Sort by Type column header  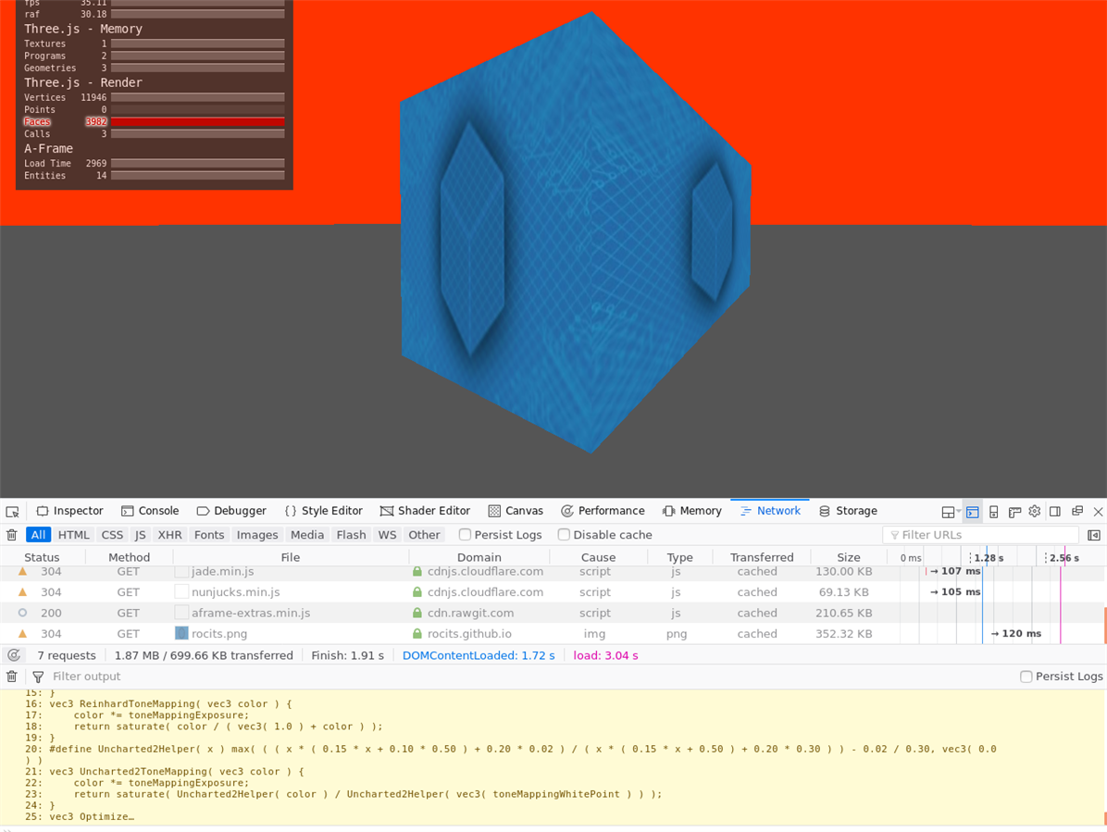680,557
